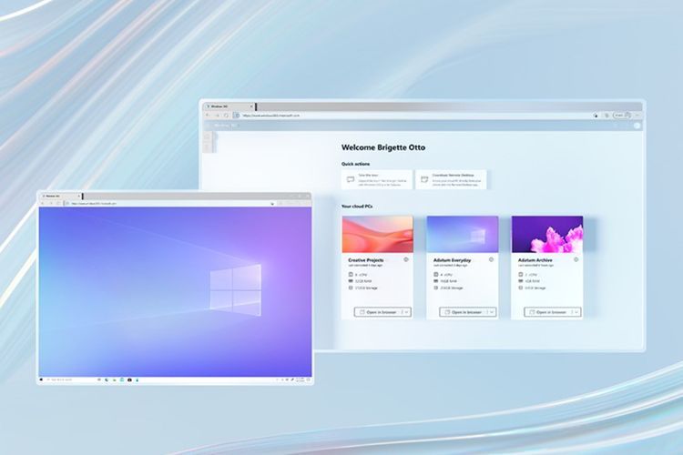
Task: Click user profile avatar in Windows 365 header
Action: pyautogui.click(x=637, y=126)
